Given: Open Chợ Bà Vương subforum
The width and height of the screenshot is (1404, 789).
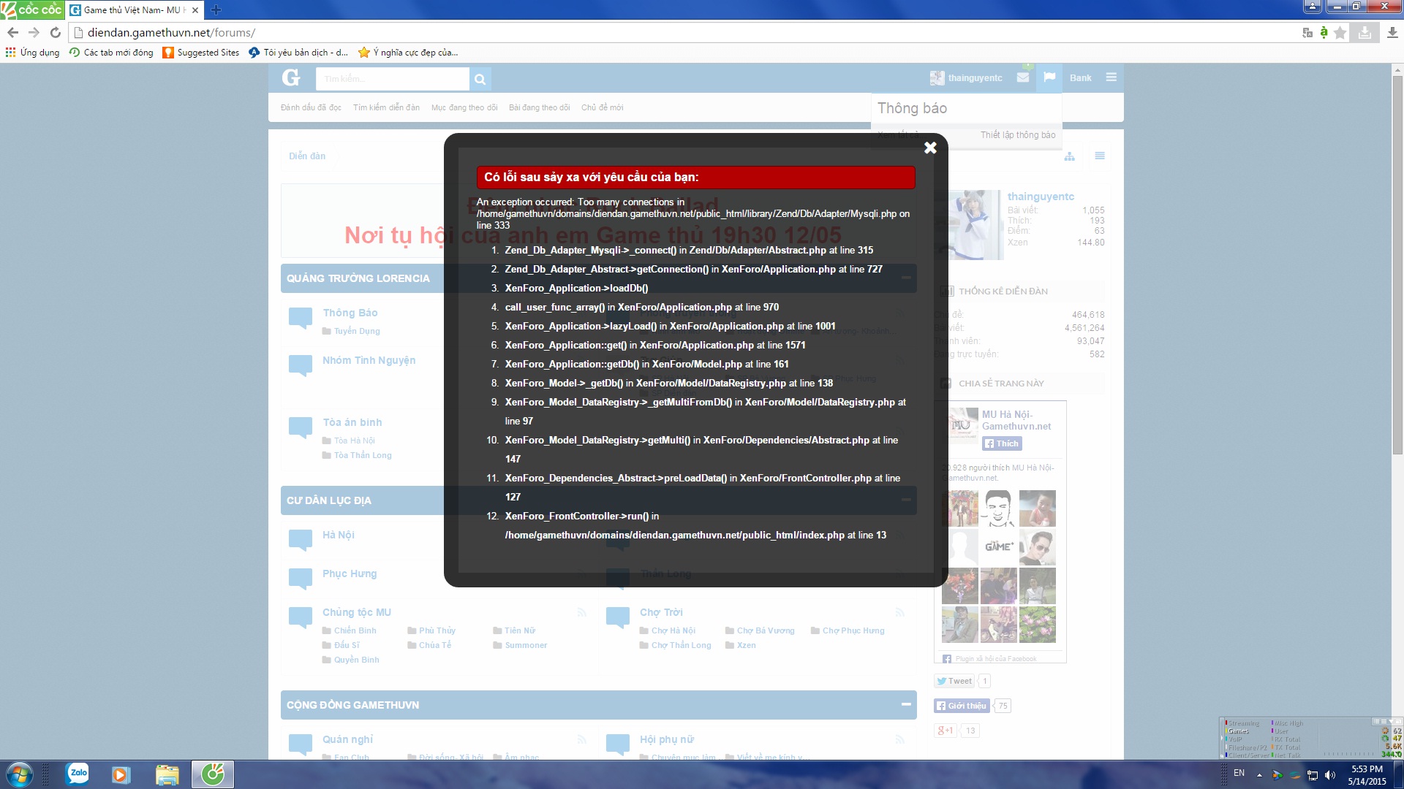Looking at the screenshot, I should tap(766, 630).
